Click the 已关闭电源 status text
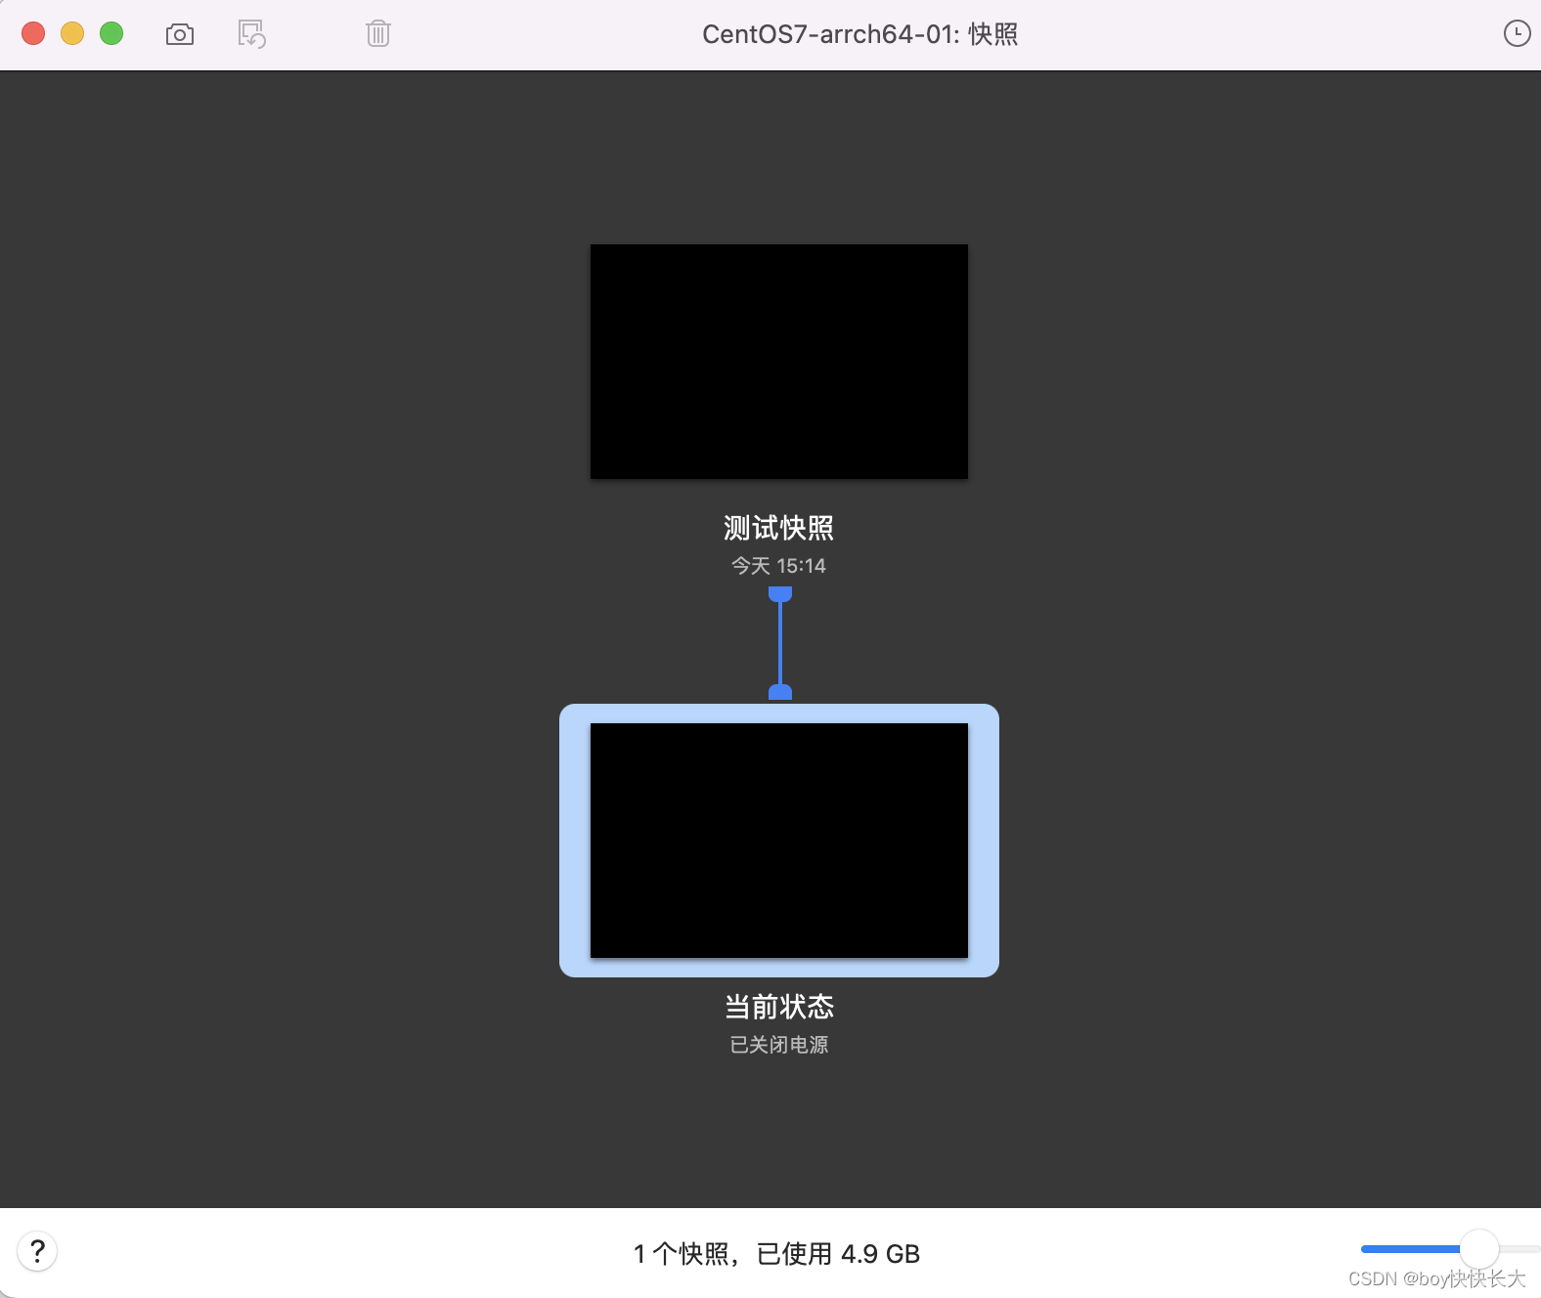Screen dimensions: 1541x1298 coord(779,1045)
